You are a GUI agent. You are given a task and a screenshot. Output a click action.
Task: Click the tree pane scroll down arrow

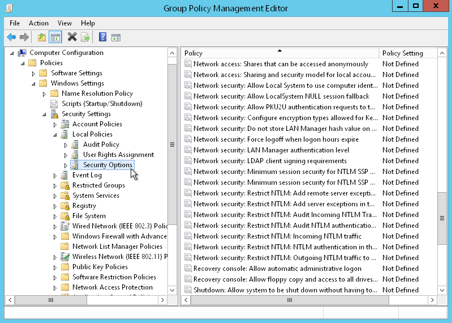coord(172,290)
